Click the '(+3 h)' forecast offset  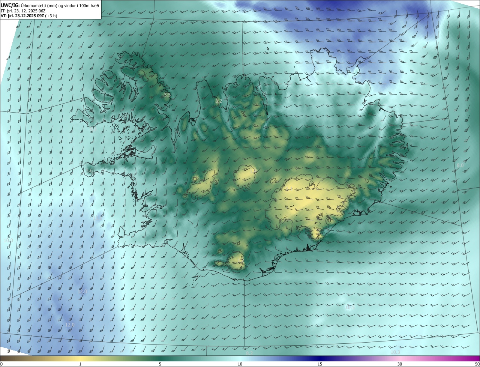click(x=51, y=16)
